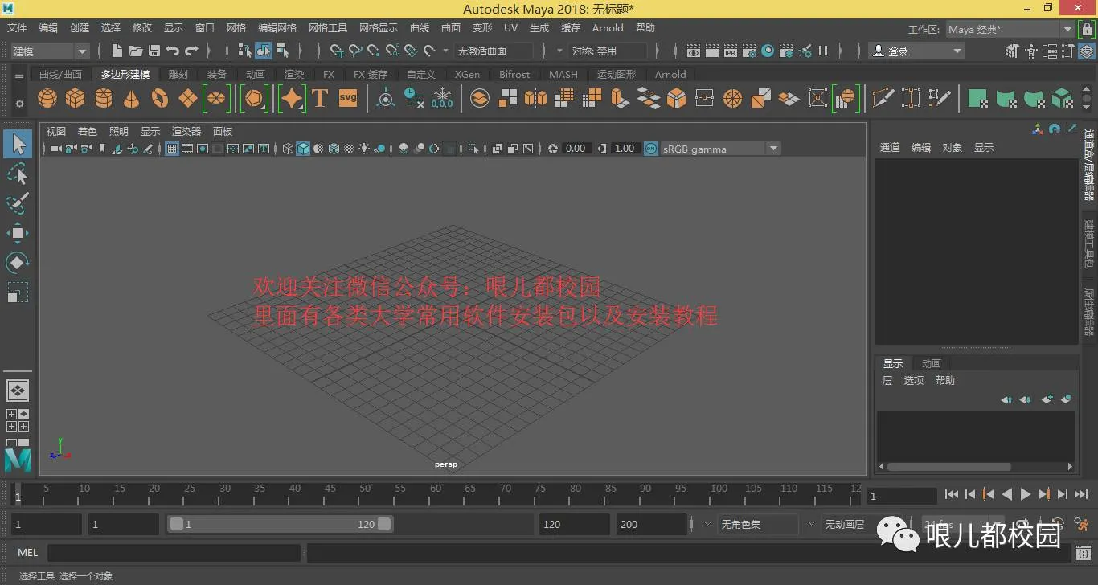Open the 对称: 禁用 symmetry dropdown
Image resolution: width=1098 pixels, height=585 pixels.
[x=608, y=51]
